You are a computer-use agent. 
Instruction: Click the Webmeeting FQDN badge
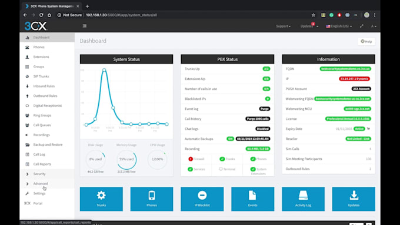pyautogui.click(x=342, y=99)
